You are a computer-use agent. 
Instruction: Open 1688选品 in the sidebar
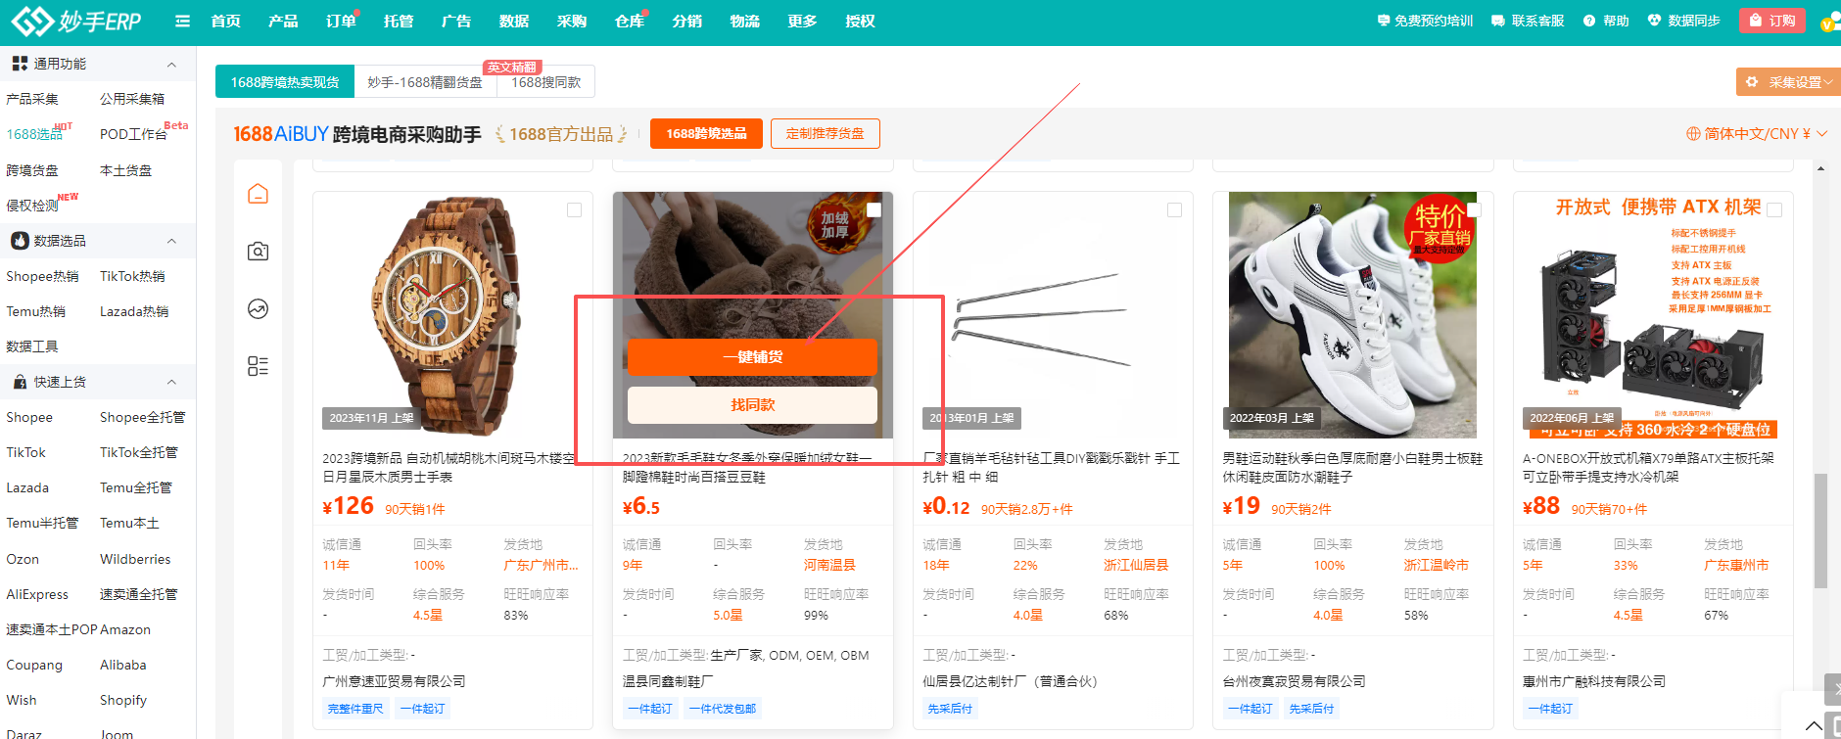[34, 134]
